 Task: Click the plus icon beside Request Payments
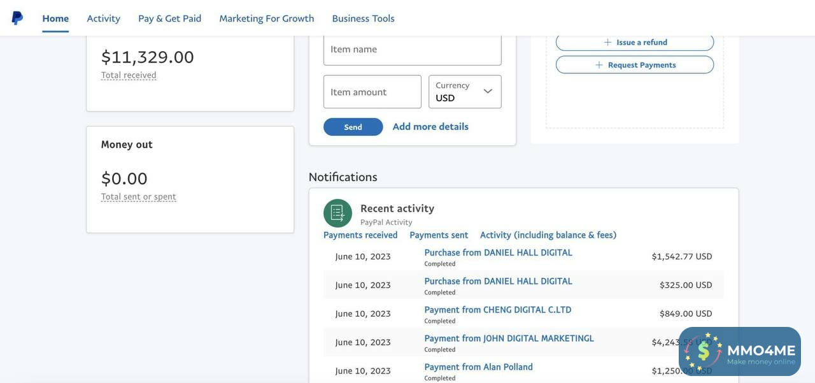coord(599,65)
